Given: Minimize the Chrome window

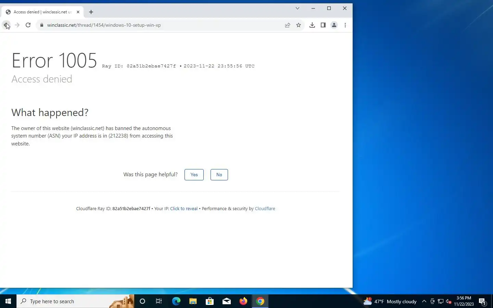Looking at the screenshot, I should pos(313,8).
